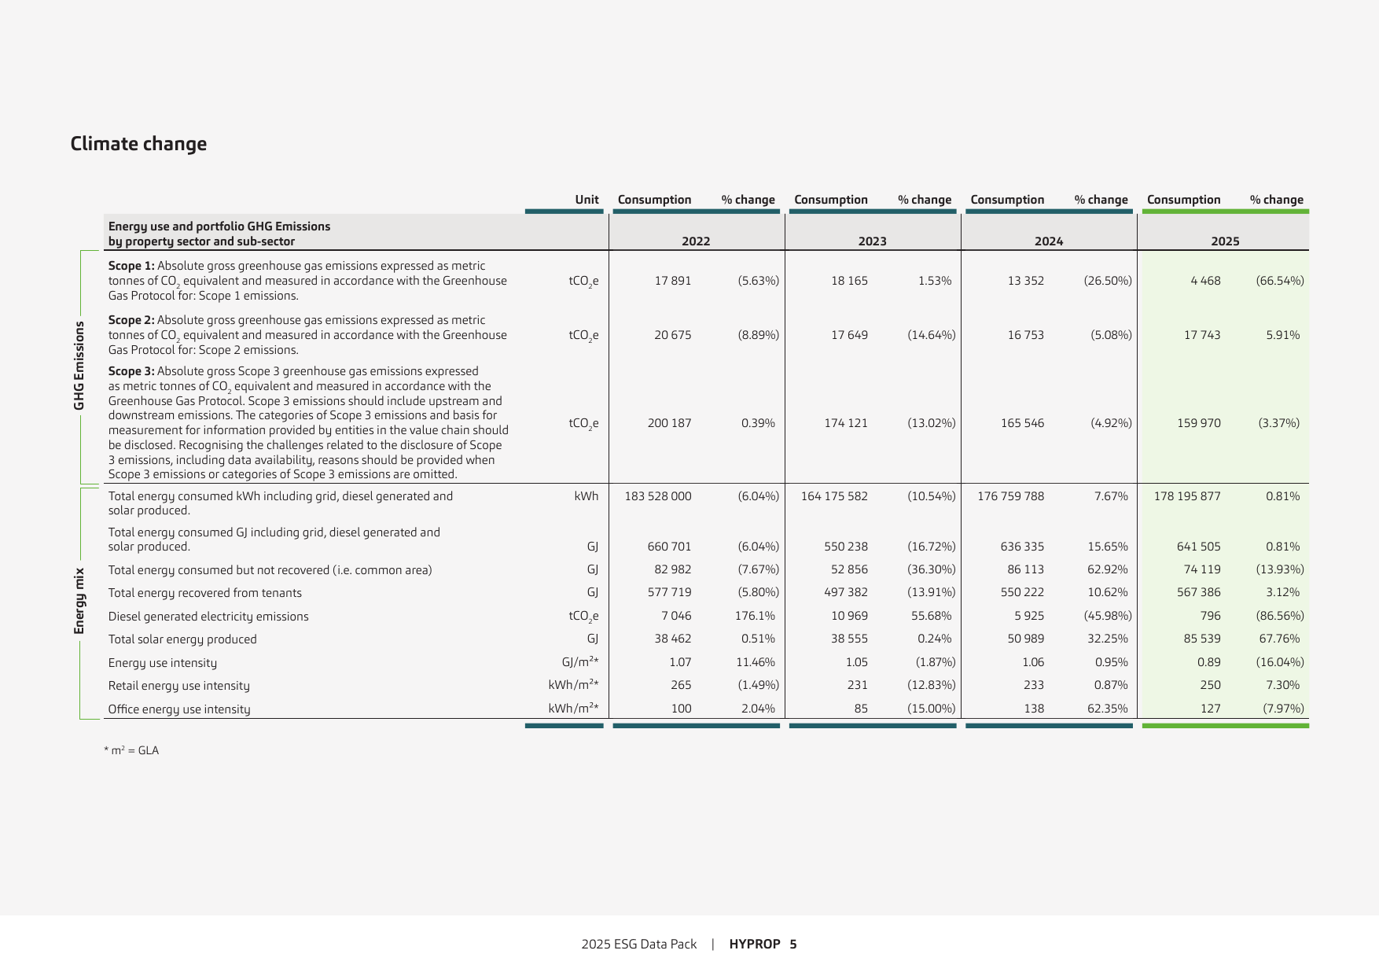This screenshot has height=976, width=1379.
Task: Select the 0.89 energy intensity value
Action: point(1209,662)
